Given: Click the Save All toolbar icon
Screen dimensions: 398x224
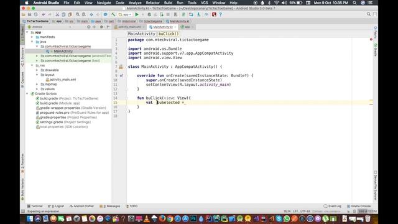Looking at the screenshot, I should point(29,14).
